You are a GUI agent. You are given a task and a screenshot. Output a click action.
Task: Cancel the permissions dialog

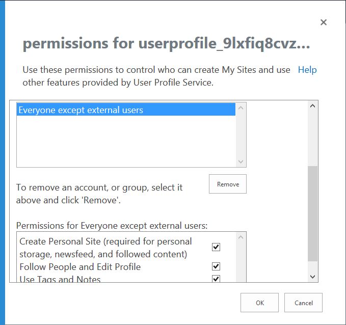tap(303, 303)
